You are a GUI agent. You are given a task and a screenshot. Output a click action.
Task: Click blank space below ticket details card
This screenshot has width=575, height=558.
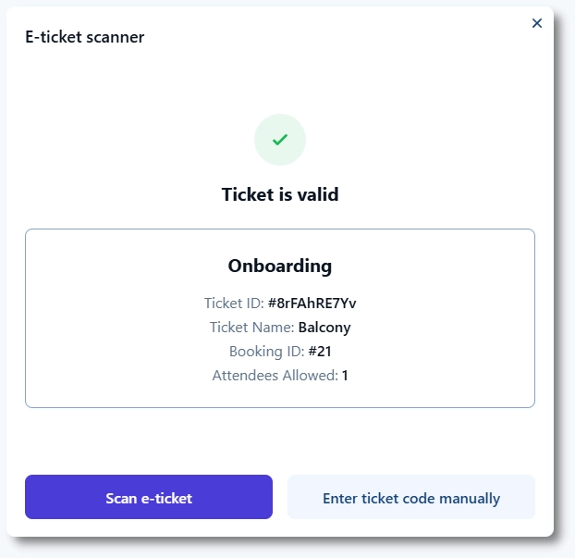(280, 440)
